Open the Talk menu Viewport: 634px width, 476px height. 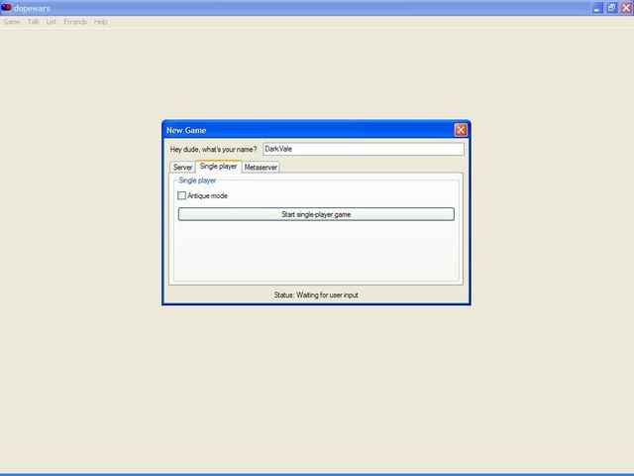coord(33,21)
